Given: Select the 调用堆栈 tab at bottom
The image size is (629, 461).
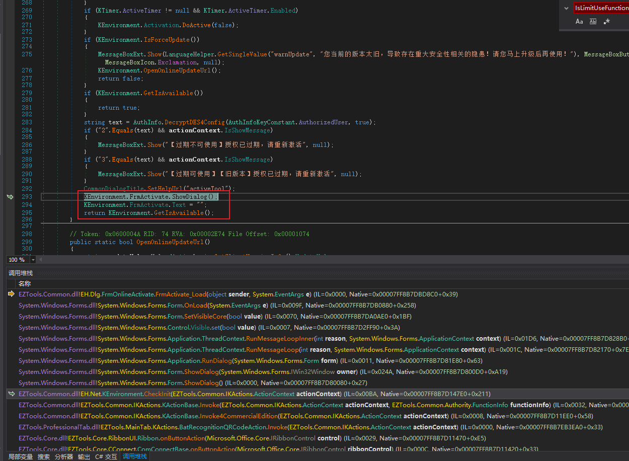Looking at the screenshot, I should (135, 456).
